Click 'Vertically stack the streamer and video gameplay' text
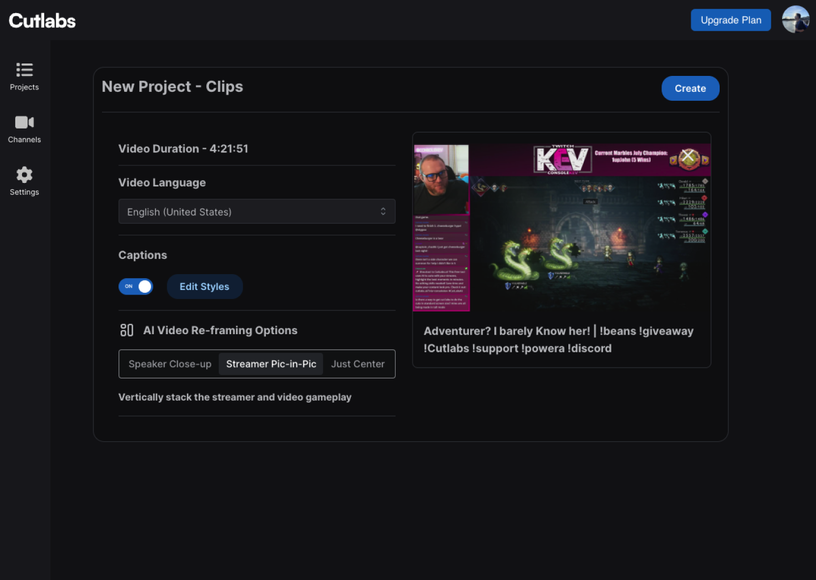 click(235, 398)
